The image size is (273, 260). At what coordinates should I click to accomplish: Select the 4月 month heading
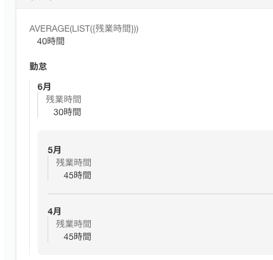coord(54,211)
